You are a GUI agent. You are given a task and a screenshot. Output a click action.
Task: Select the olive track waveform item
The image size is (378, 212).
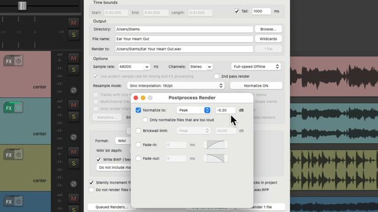(x=334, y=170)
